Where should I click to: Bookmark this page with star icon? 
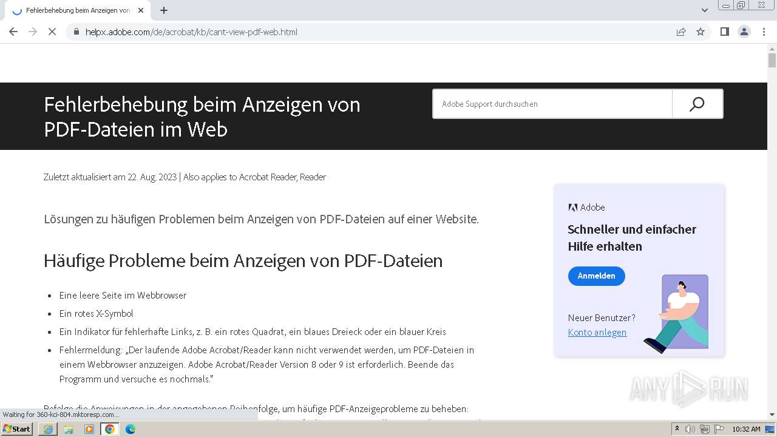701,32
